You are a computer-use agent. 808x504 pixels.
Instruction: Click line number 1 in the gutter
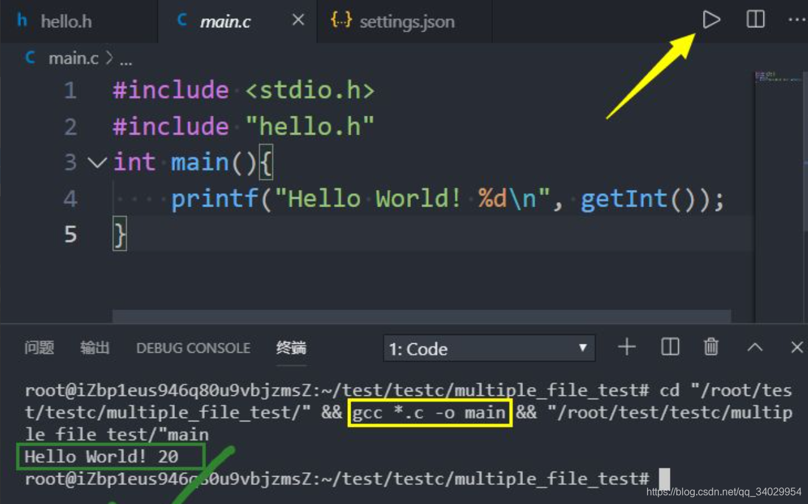pyautogui.click(x=70, y=91)
